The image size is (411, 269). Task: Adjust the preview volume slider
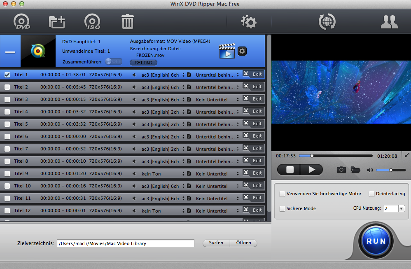pos(390,170)
